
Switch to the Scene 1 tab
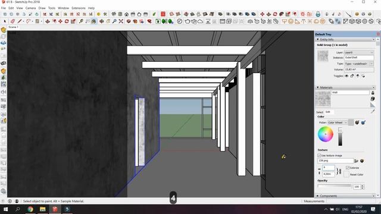(x=13, y=27)
